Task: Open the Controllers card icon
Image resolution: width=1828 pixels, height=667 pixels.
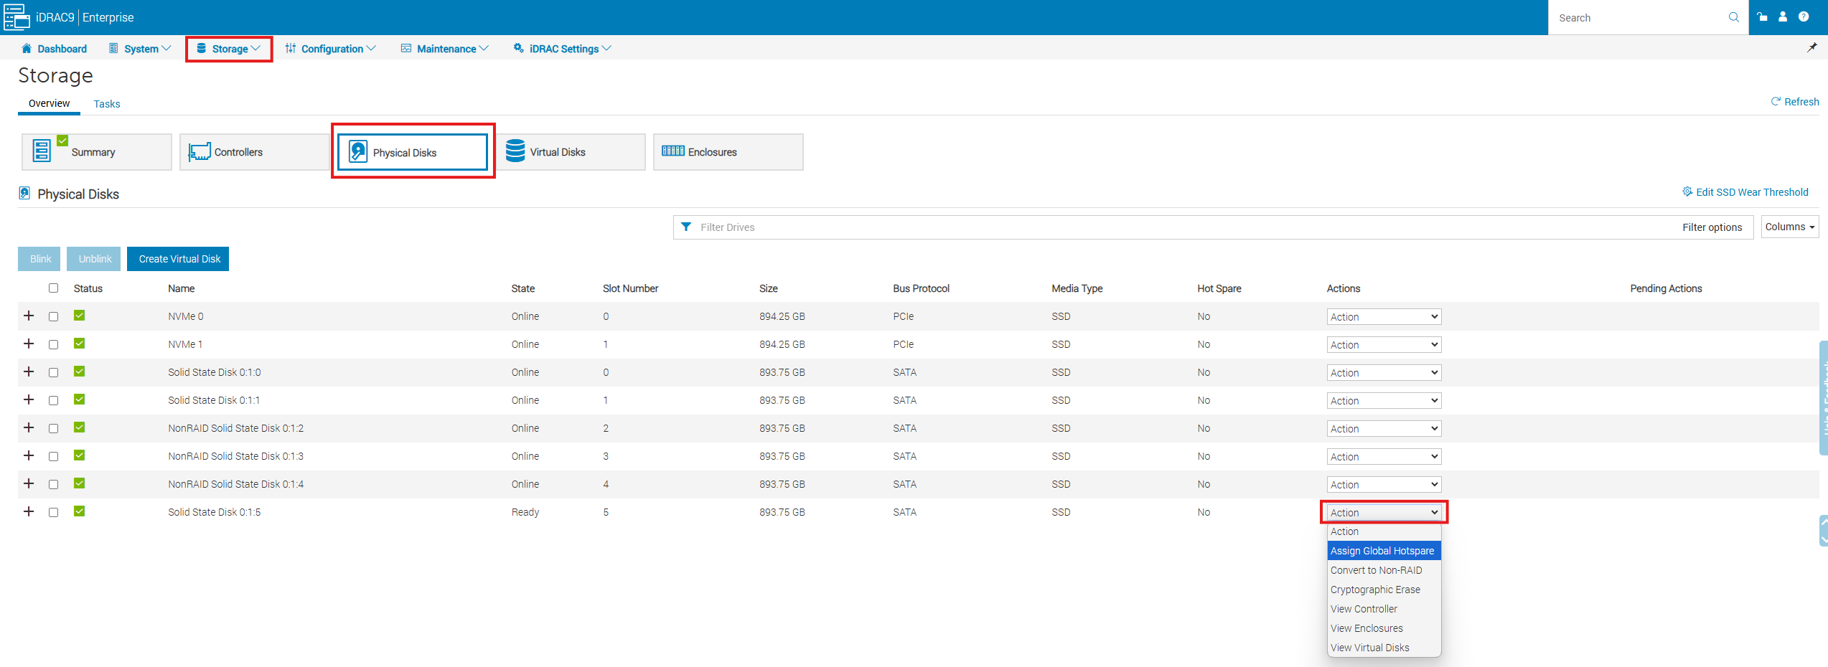Action: pos(199,152)
